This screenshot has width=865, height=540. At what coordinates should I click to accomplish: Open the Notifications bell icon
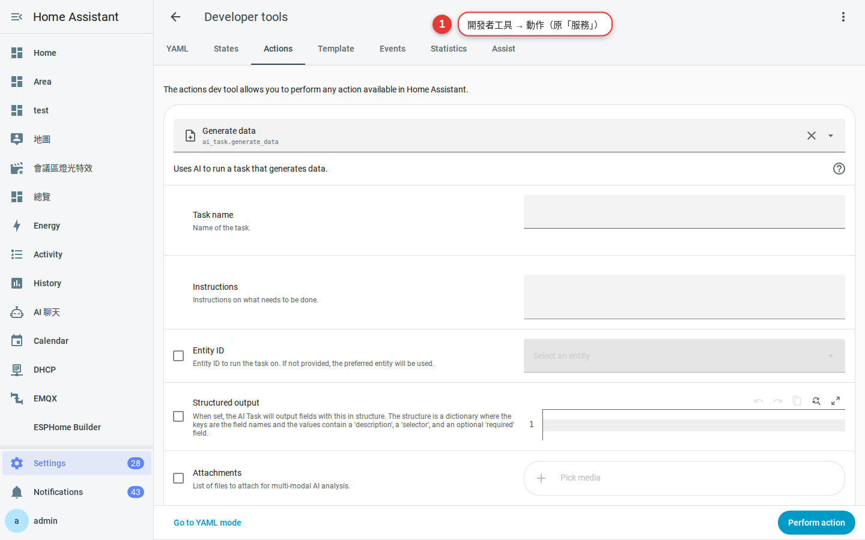tap(17, 492)
